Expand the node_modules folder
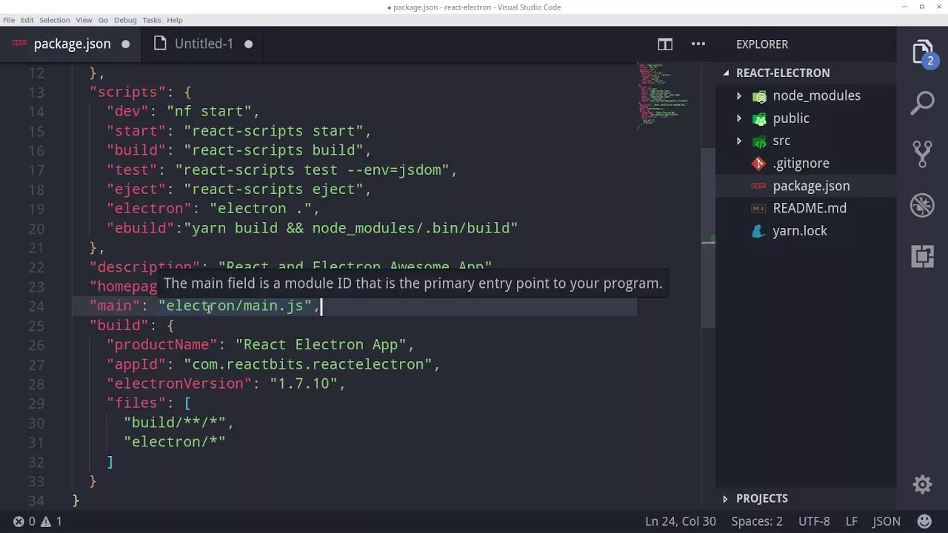This screenshot has height=533, width=948. 738,96
